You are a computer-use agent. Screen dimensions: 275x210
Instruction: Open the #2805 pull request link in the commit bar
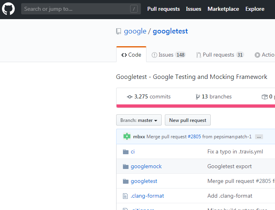pyautogui.click(x=194, y=137)
